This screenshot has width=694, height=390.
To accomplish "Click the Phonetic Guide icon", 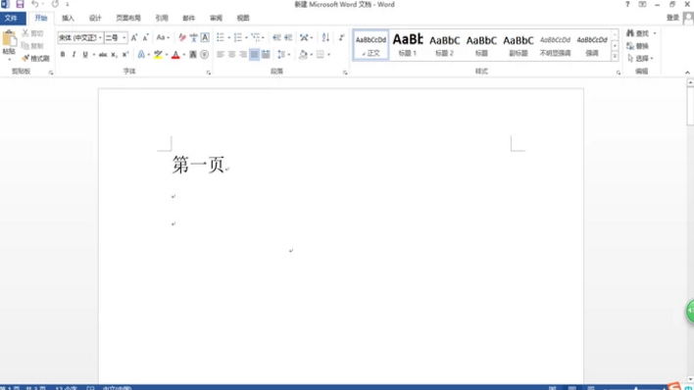I will point(193,37).
